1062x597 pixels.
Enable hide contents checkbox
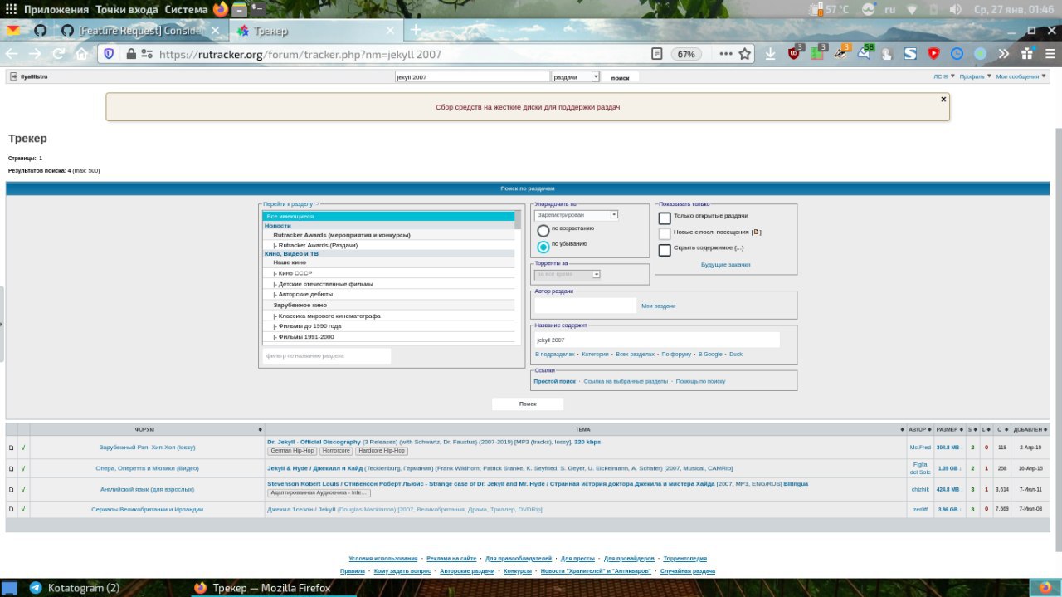coord(665,250)
